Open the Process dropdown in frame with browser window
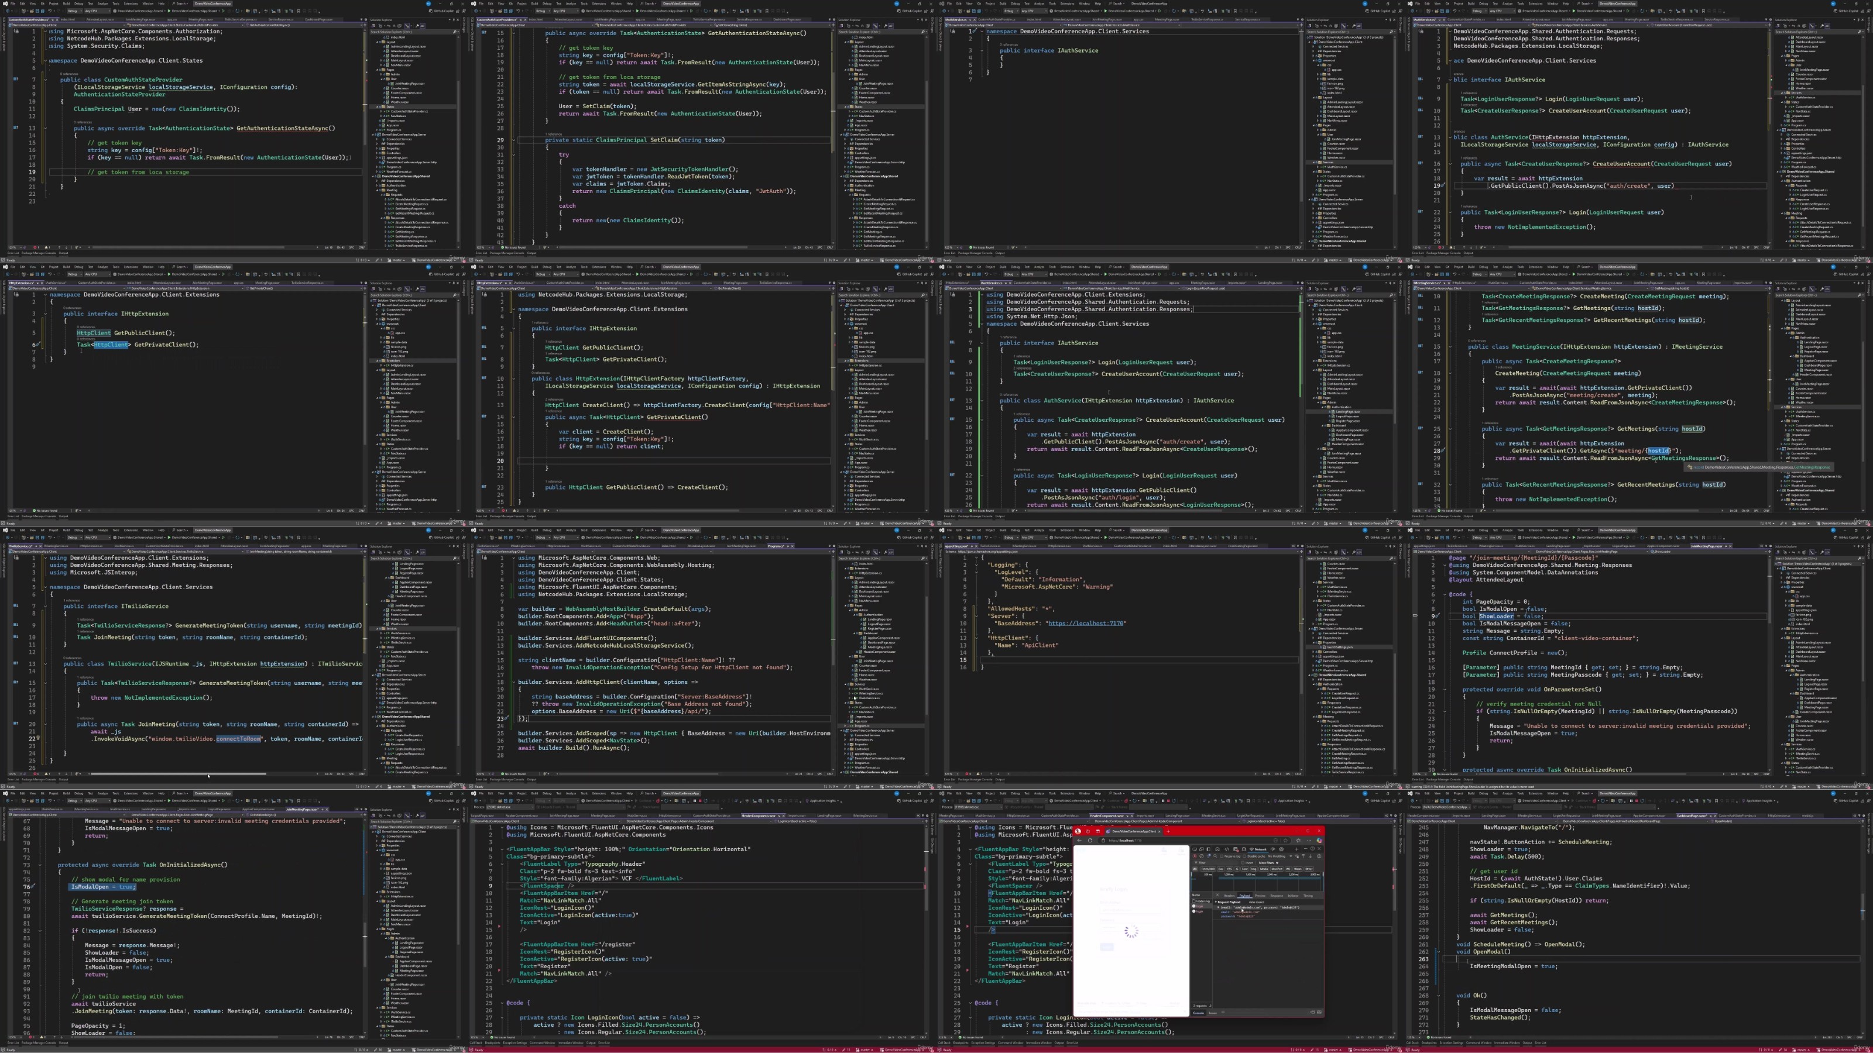Viewport: 1873px width, 1053px height. 978,807
